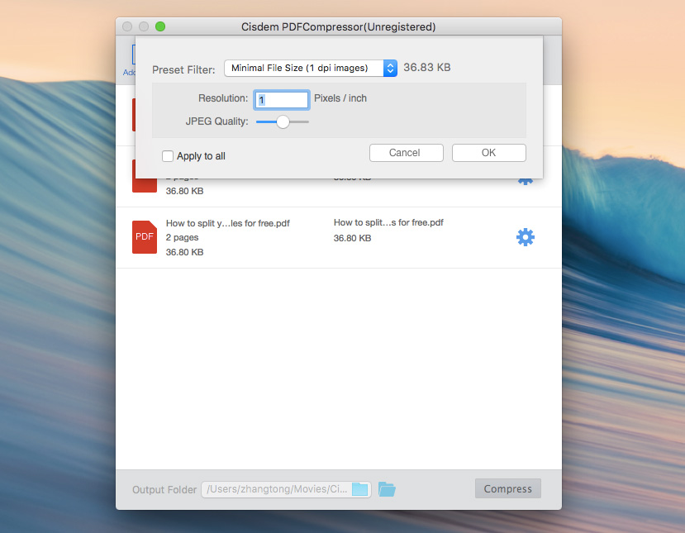Viewport: 685px width, 533px height.
Task: Click the 'Pixels / inch' label
Action: coord(340,98)
